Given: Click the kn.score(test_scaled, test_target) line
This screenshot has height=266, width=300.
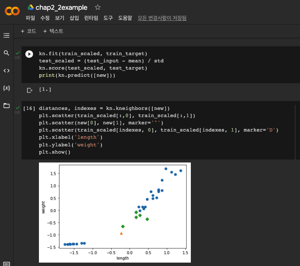Looking at the screenshot, I should click(x=93, y=68).
